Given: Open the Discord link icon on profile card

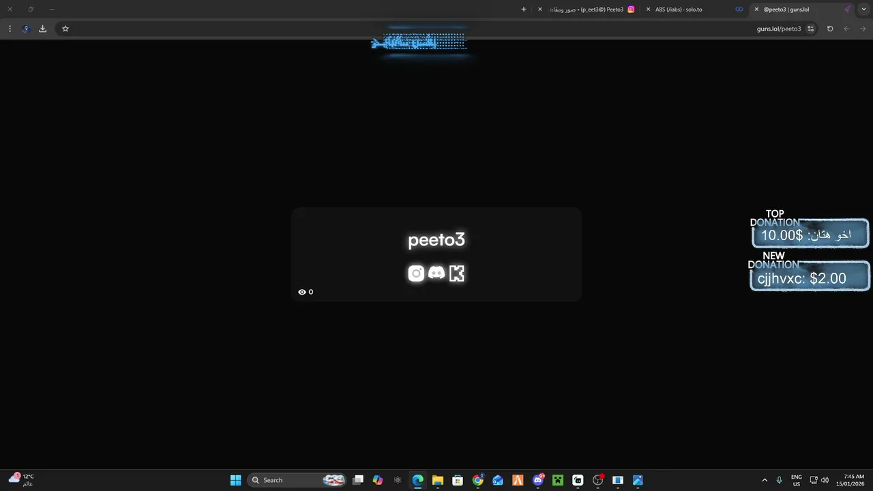Looking at the screenshot, I should 436,273.
